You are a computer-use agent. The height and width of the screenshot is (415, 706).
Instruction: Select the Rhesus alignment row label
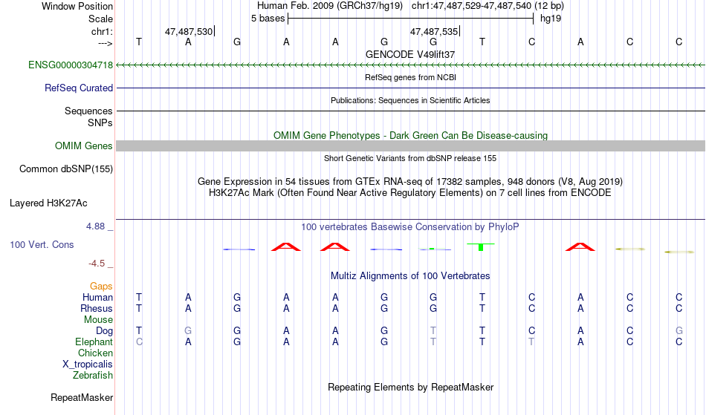(97, 308)
